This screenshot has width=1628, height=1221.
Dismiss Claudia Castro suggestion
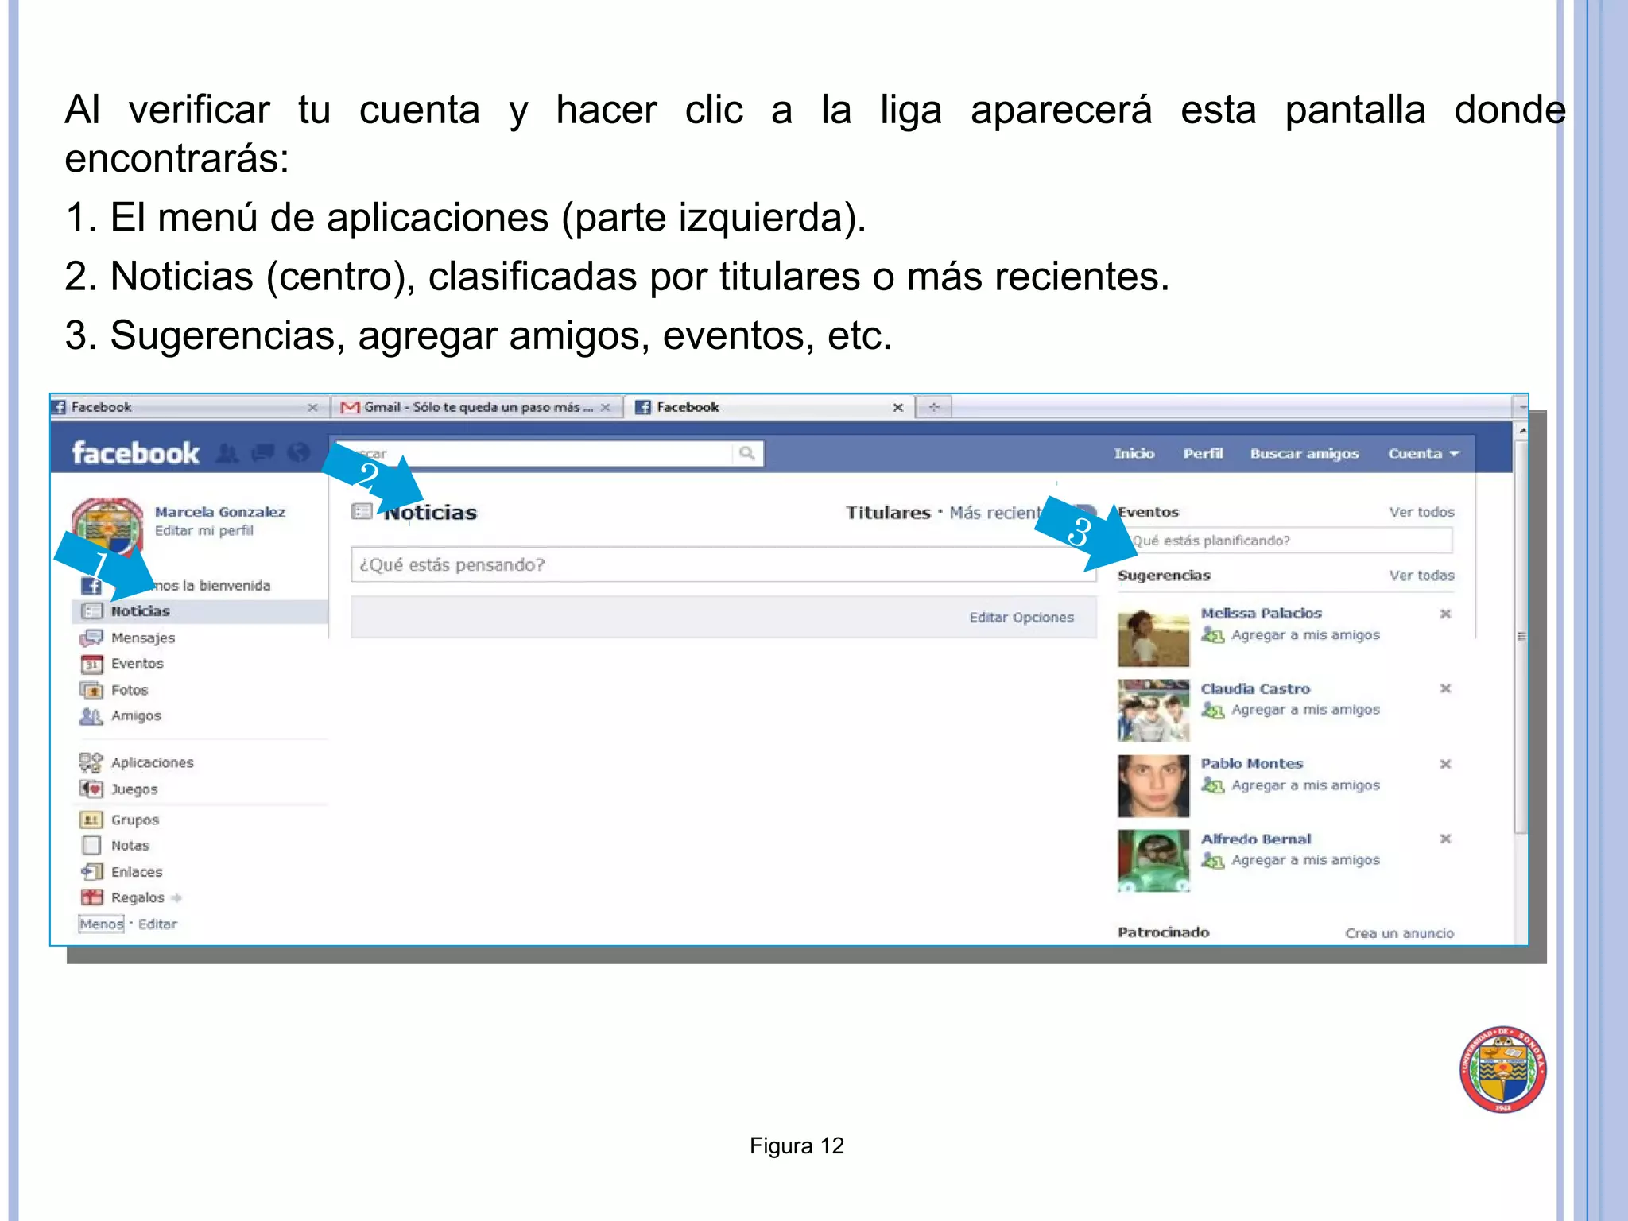[1445, 688]
